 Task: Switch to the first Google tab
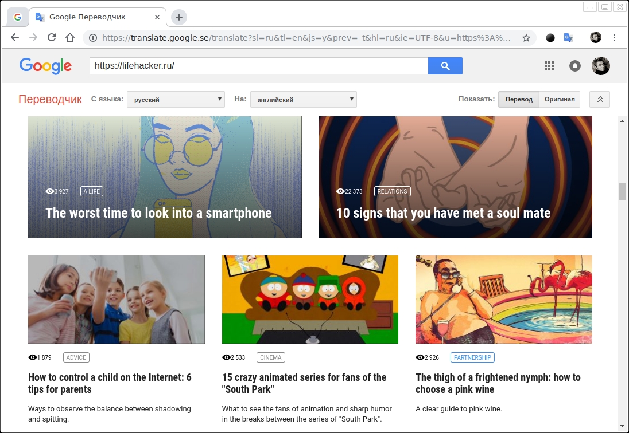(18, 17)
